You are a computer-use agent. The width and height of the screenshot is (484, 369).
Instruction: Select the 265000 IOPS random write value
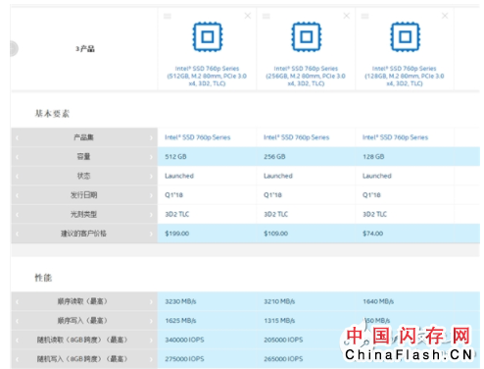pos(283,359)
